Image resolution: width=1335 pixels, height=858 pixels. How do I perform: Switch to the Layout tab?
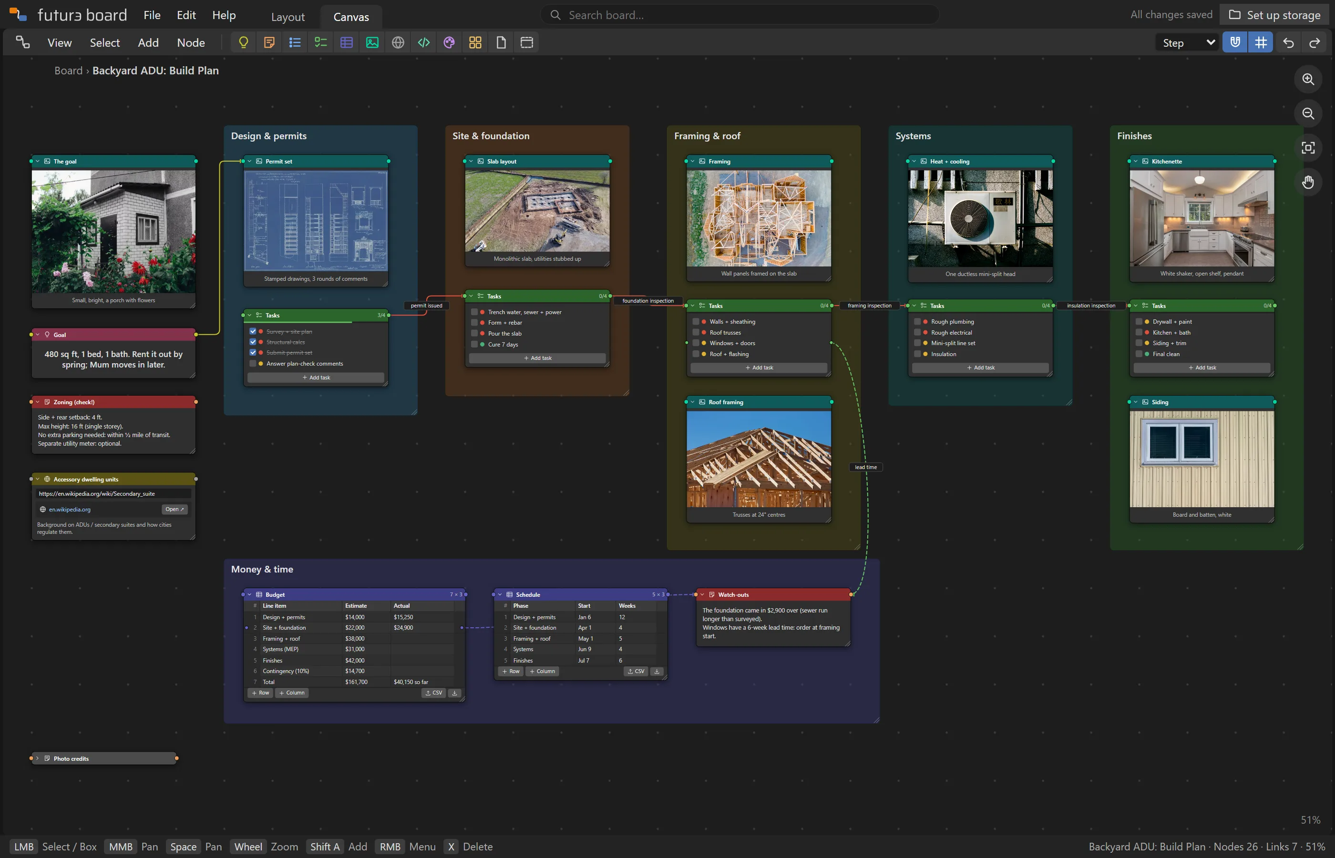(x=288, y=17)
